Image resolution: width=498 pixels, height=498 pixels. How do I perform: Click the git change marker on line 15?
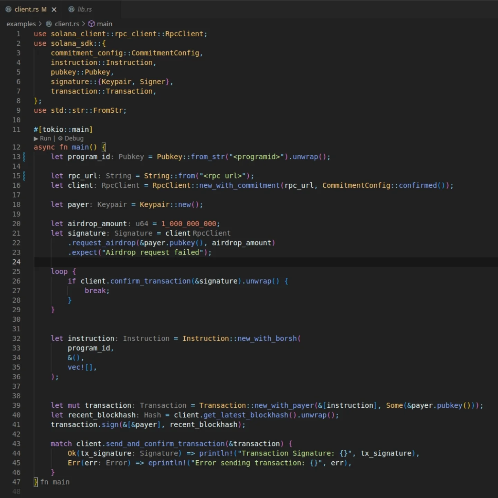tap(24, 176)
